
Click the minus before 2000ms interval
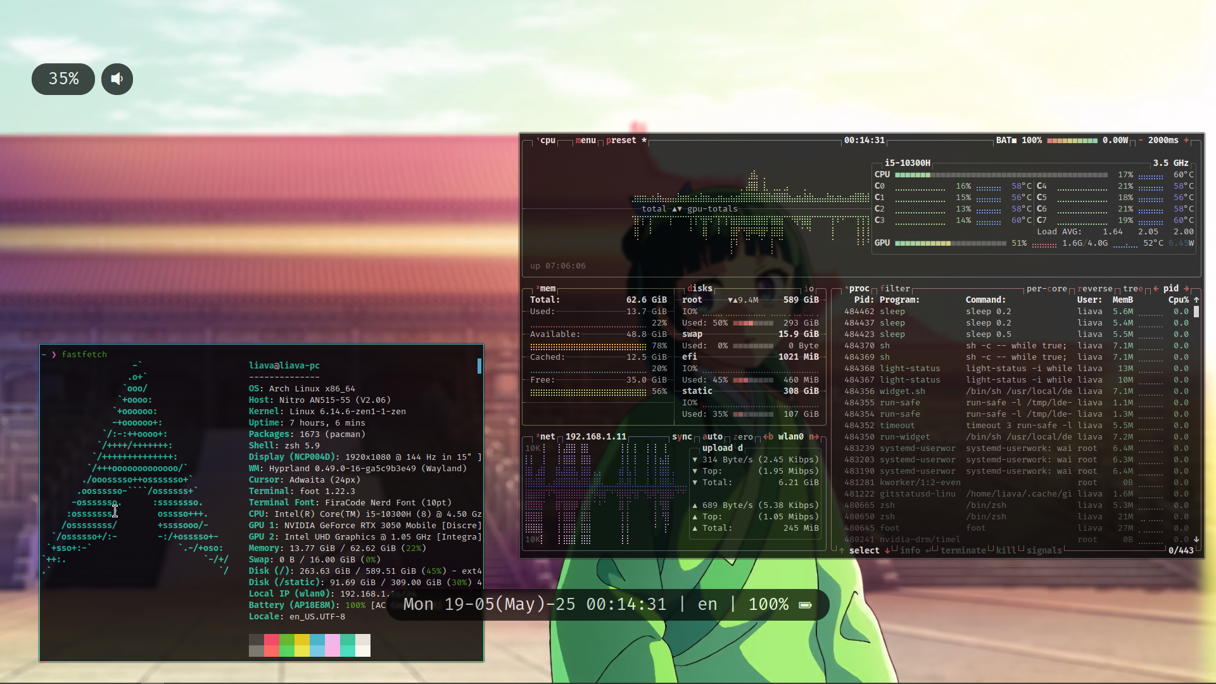pyautogui.click(x=1141, y=140)
